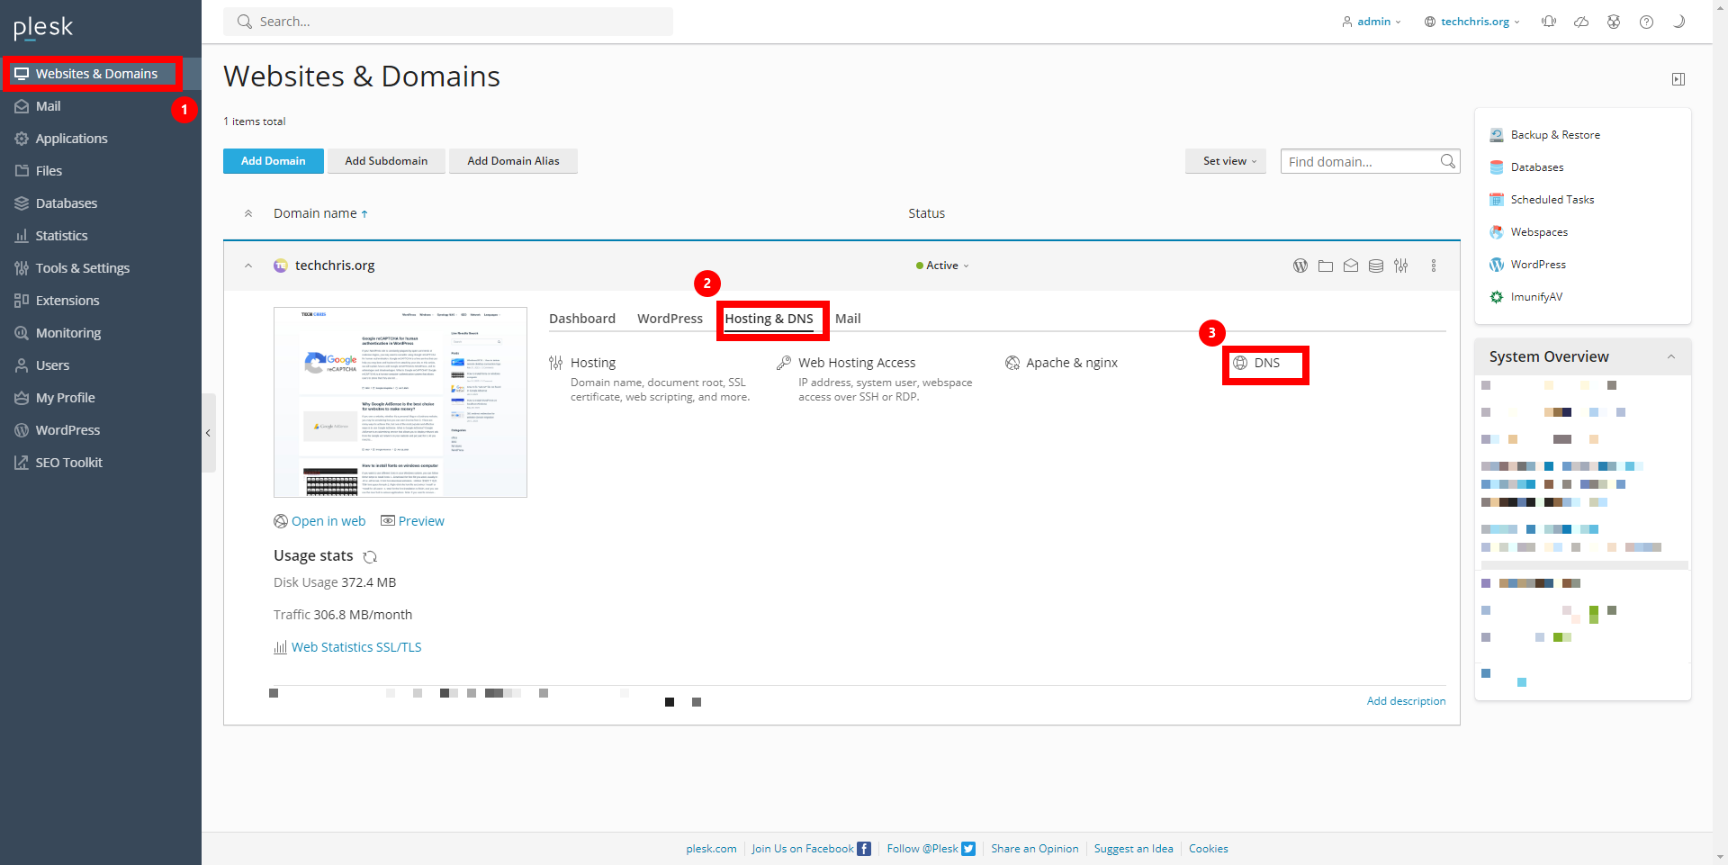Open hosting settings sliders icon in domain row
The image size is (1728, 865).
pos(1400,266)
